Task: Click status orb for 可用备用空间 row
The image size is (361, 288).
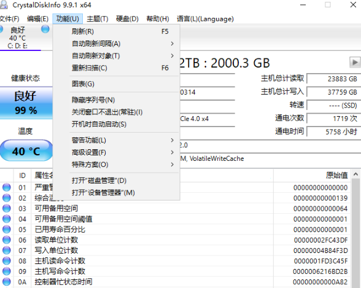Action: tap(6, 208)
